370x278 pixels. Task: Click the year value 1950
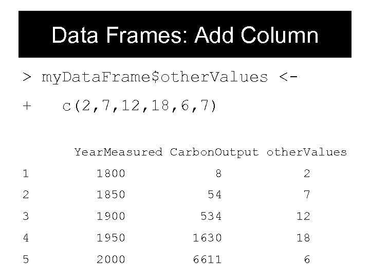coord(111,238)
